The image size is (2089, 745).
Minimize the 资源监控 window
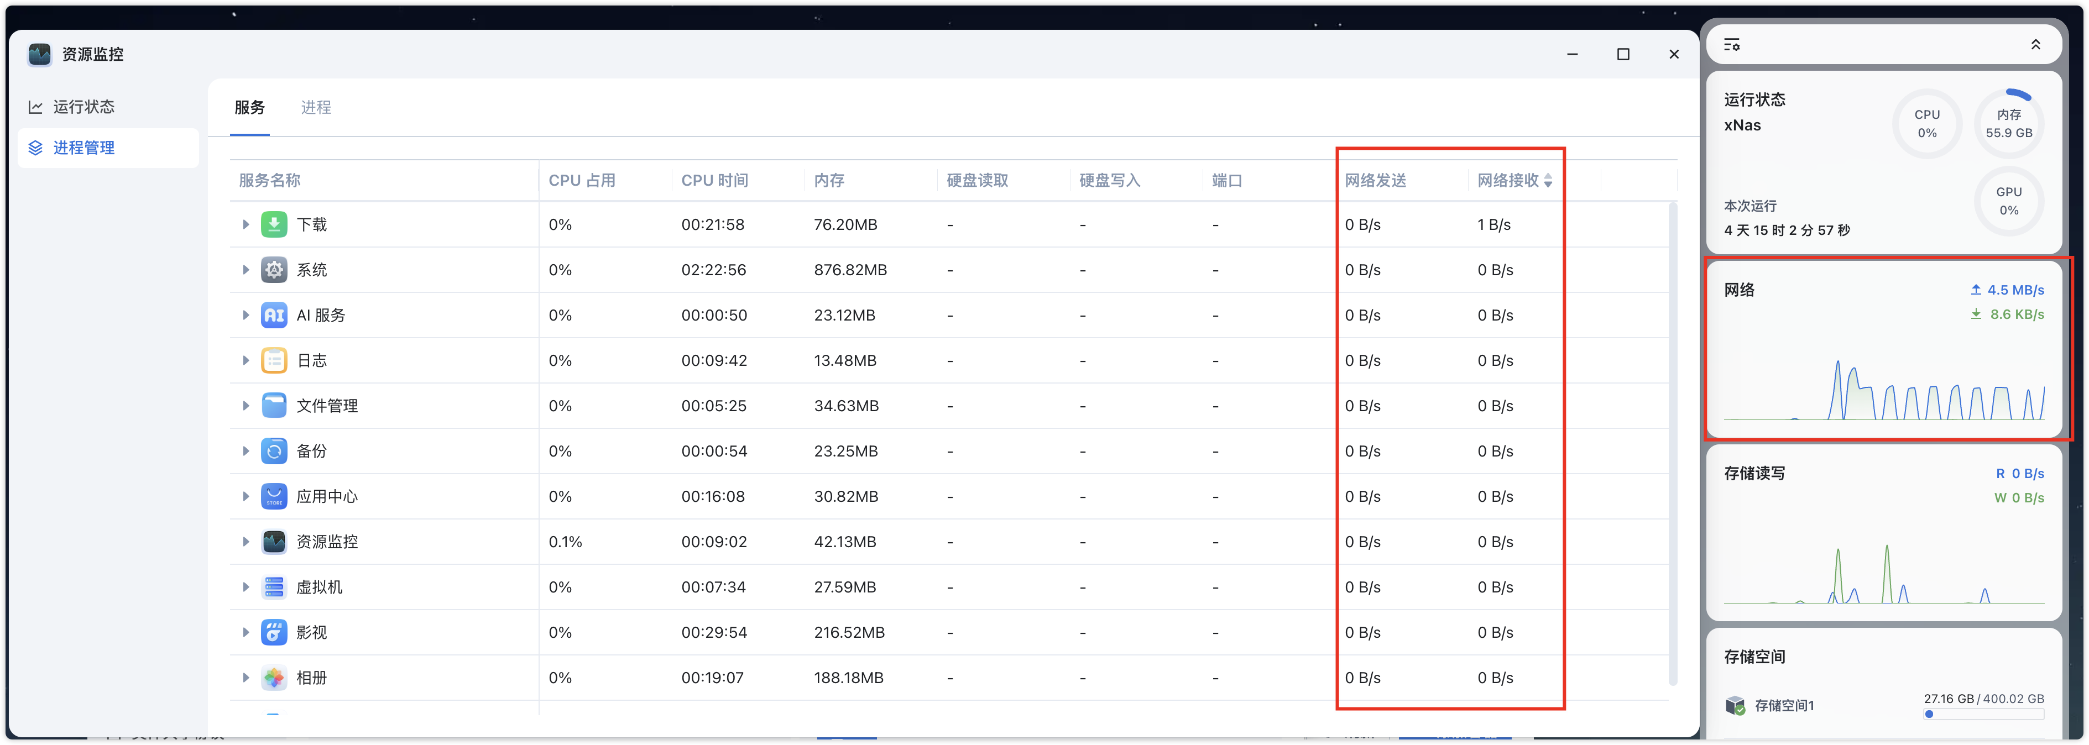click(x=1573, y=54)
